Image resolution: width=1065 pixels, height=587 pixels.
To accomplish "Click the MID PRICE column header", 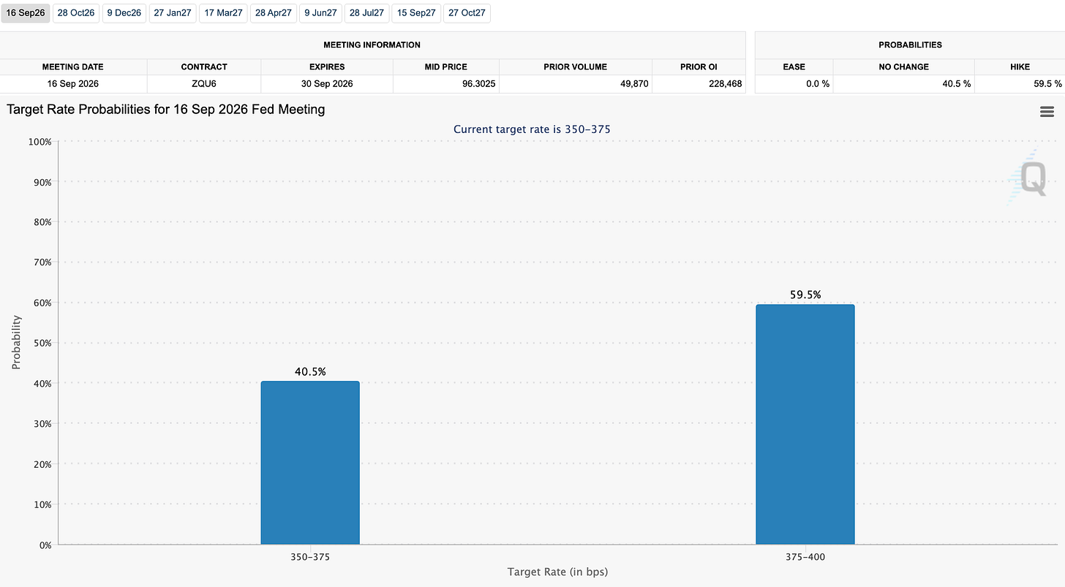I will pos(446,67).
